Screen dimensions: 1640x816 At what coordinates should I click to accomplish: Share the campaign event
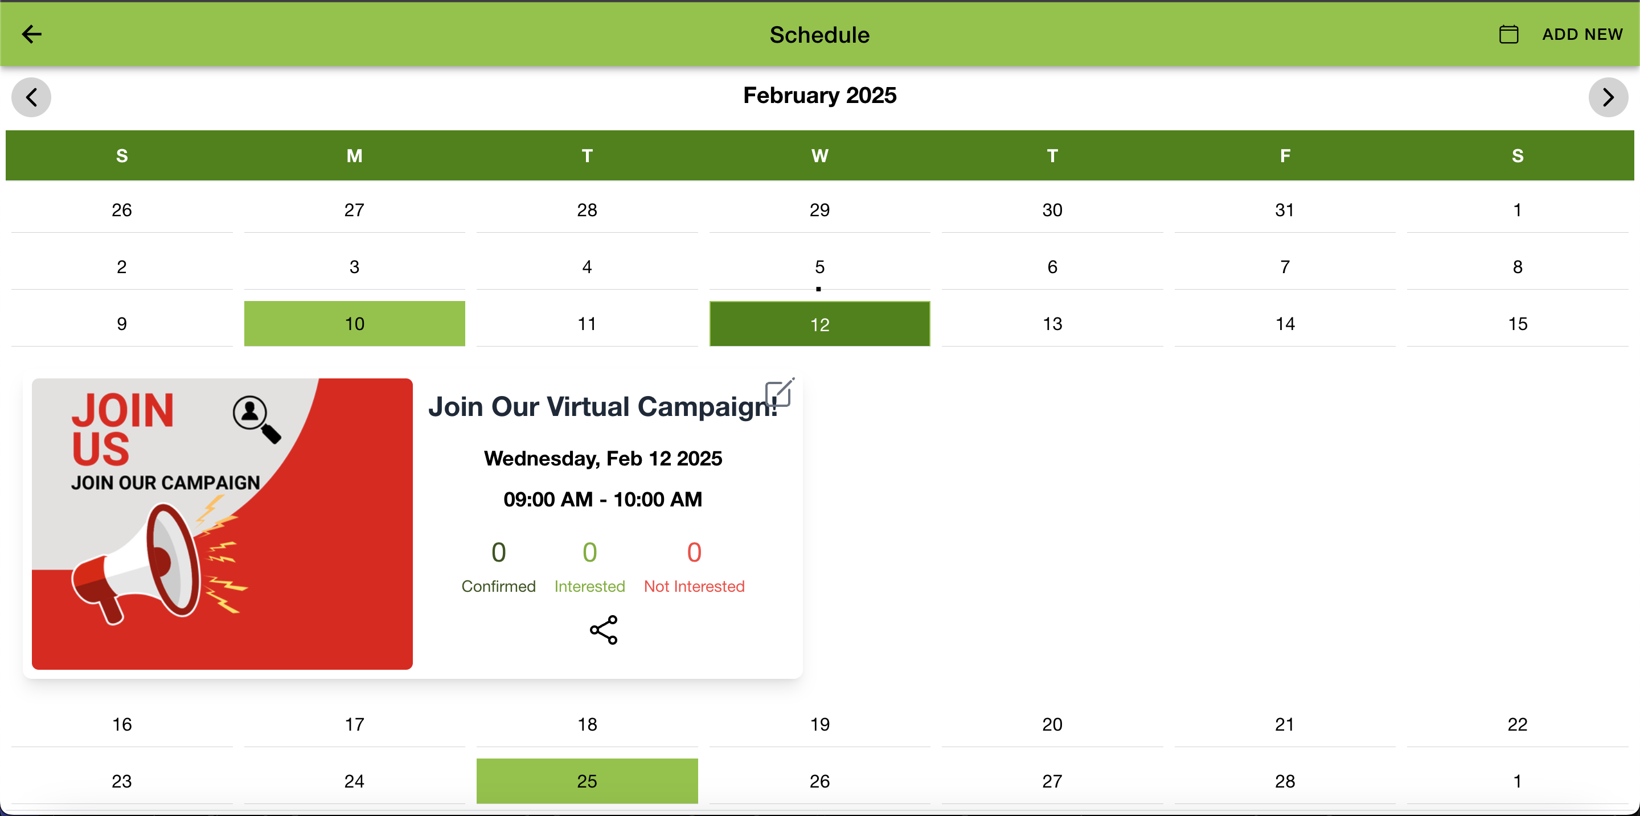pyautogui.click(x=602, y=630)
